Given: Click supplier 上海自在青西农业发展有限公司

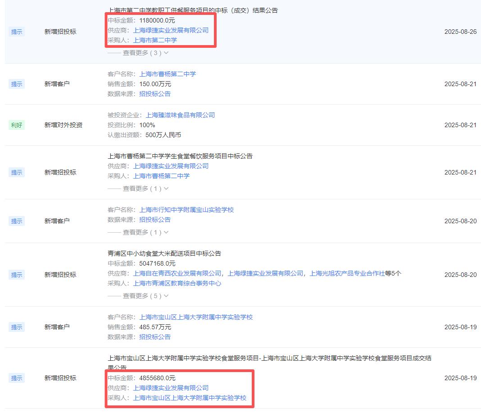Looking at the screenshot, I should tap(177, 273).
